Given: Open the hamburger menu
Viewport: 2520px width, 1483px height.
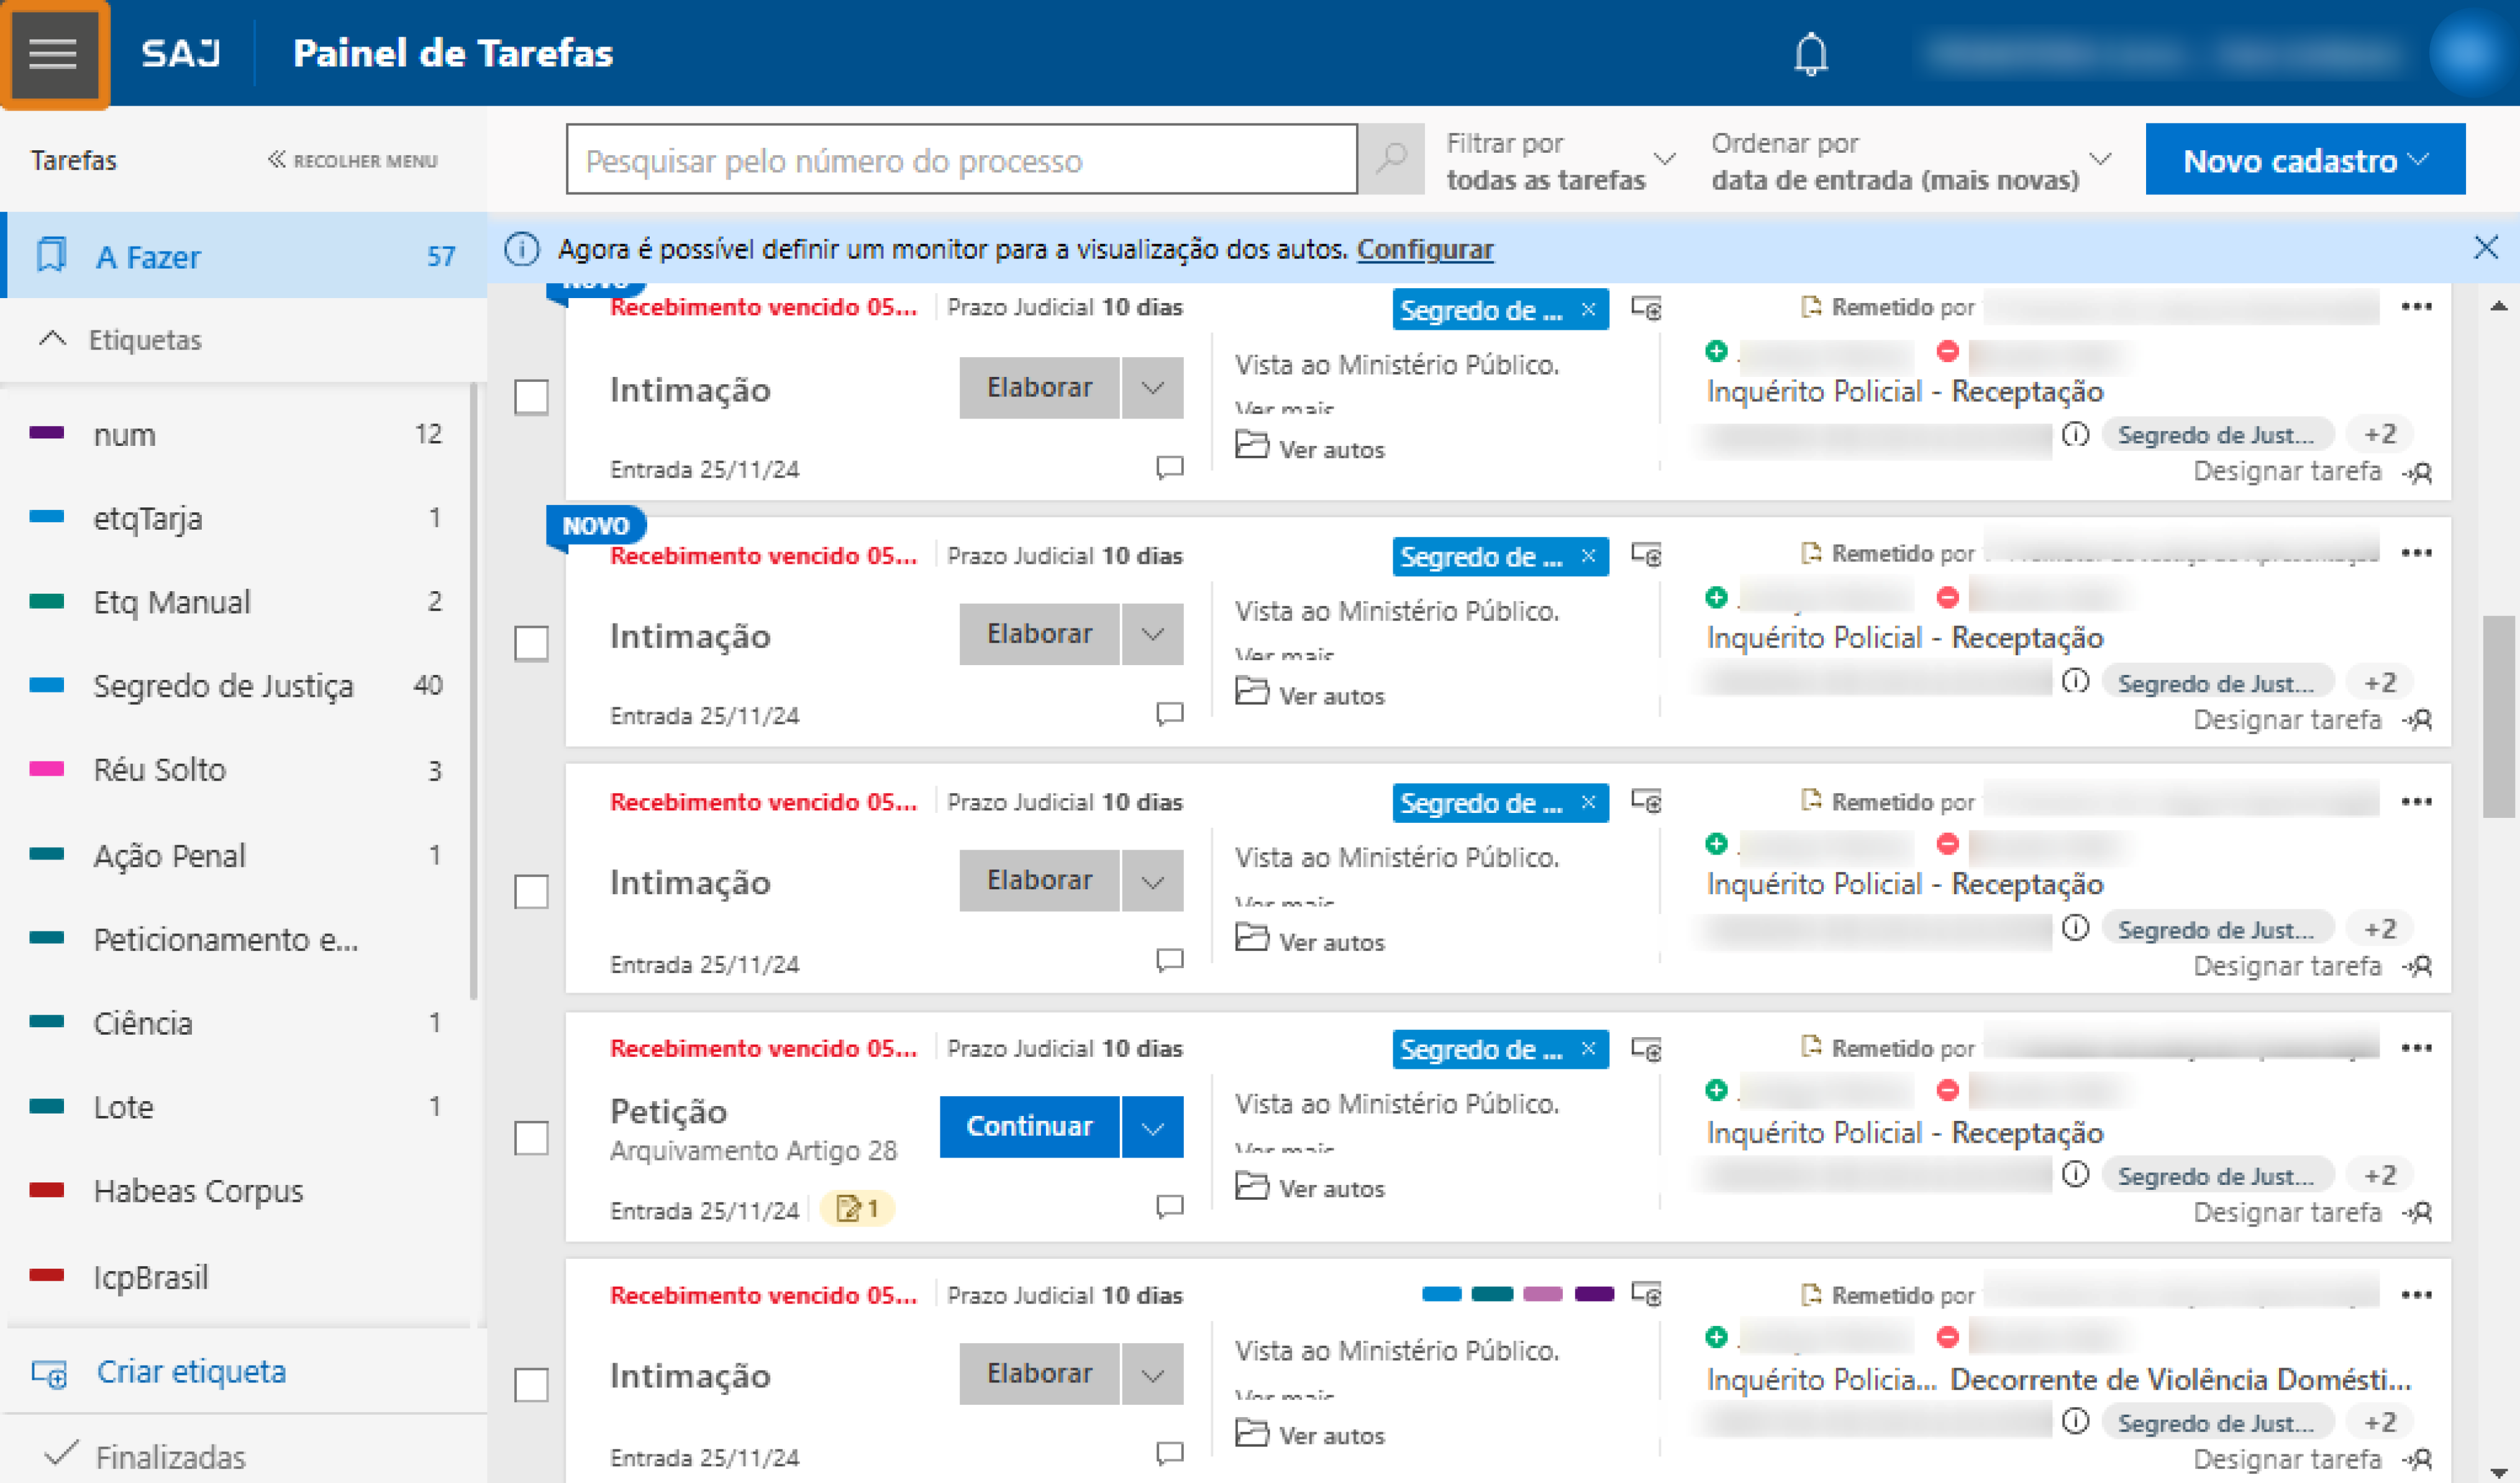Looking at the screenshot, I should click(54, 53).
